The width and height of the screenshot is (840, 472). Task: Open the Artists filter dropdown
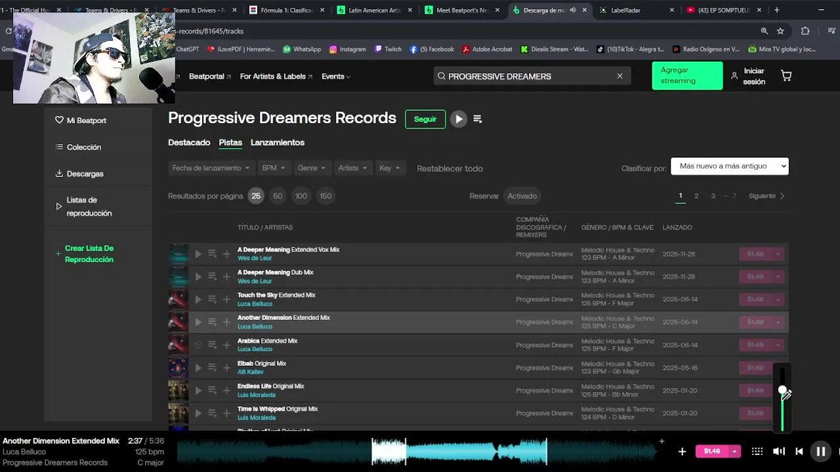click(x=353, y=168)
